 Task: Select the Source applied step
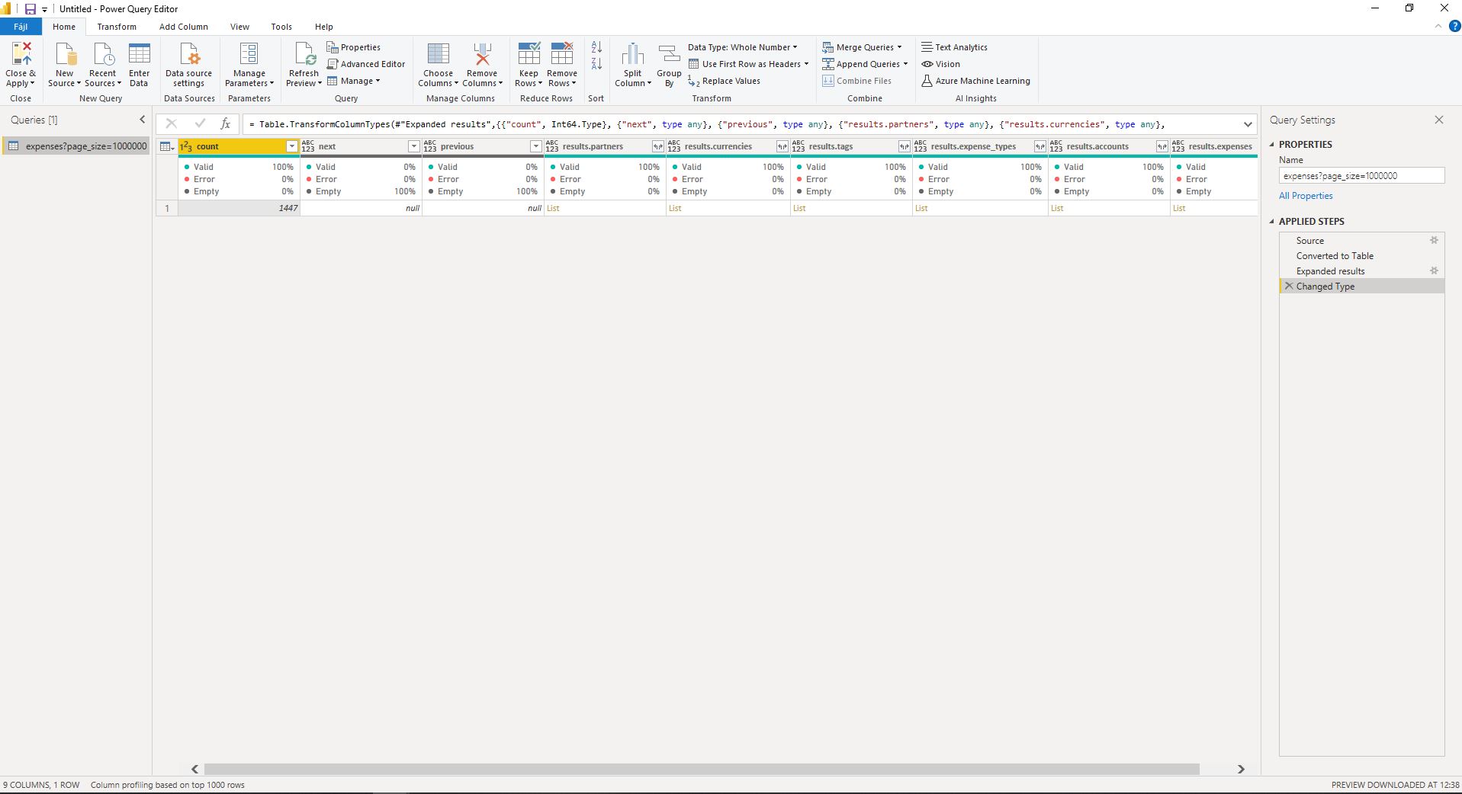tap(1361, 241)
